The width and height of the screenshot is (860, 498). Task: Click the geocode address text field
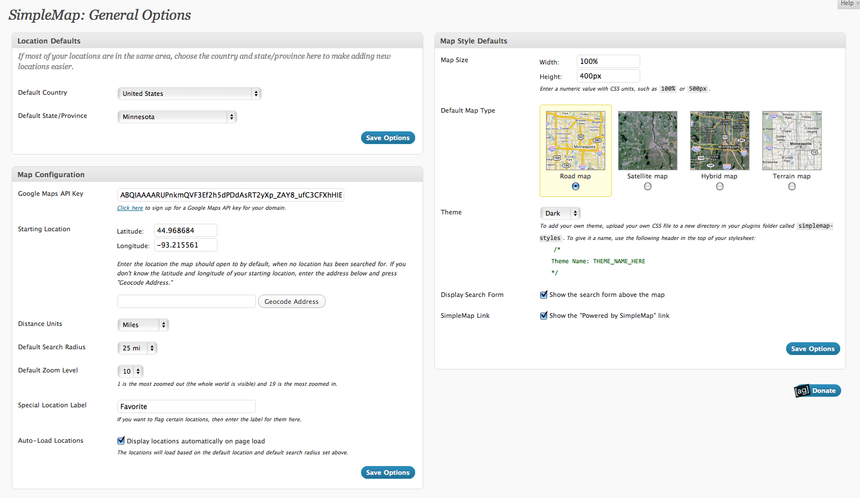187,302
